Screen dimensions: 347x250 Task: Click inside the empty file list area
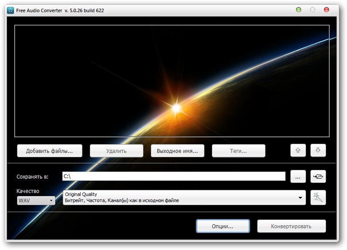pos(172,81)
